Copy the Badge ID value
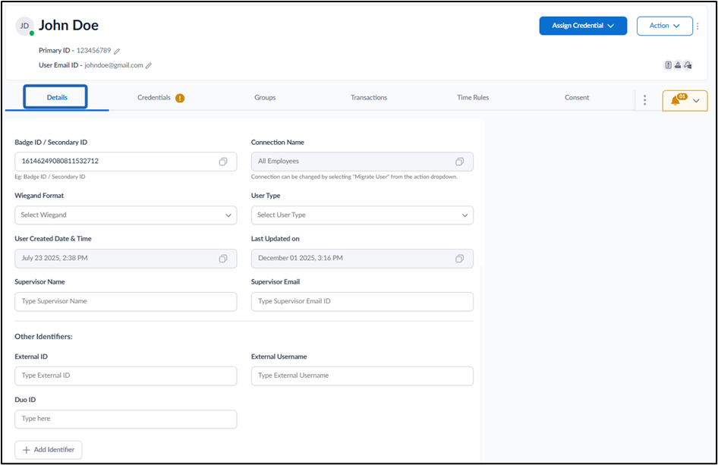Viewport: 718px width, 465px height. pos(223,162)
